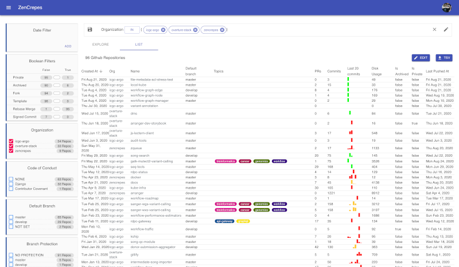Check Contributor Covenant filter
Screen dimensions: 459x267
(x=11, y=189)
